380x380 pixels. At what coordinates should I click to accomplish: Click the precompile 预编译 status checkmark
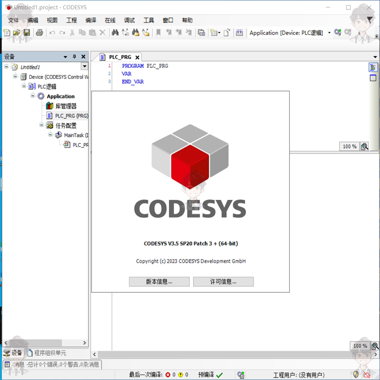(219, 375)
